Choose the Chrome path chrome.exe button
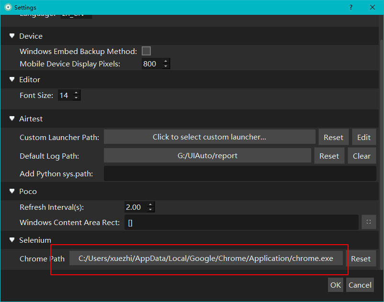The width and height of the screenshot is (384, 302). coord(206,258)
